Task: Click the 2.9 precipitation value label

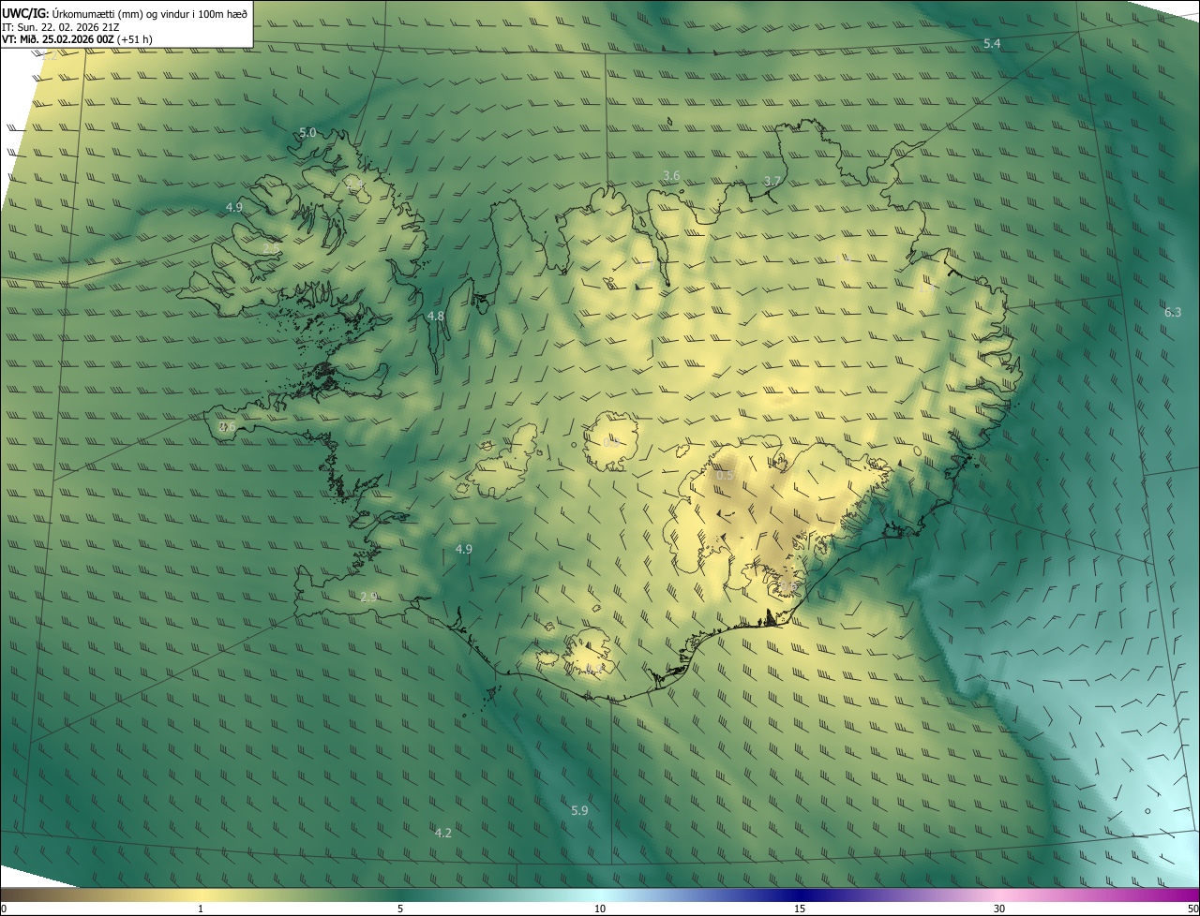Action: coord(369,597)
